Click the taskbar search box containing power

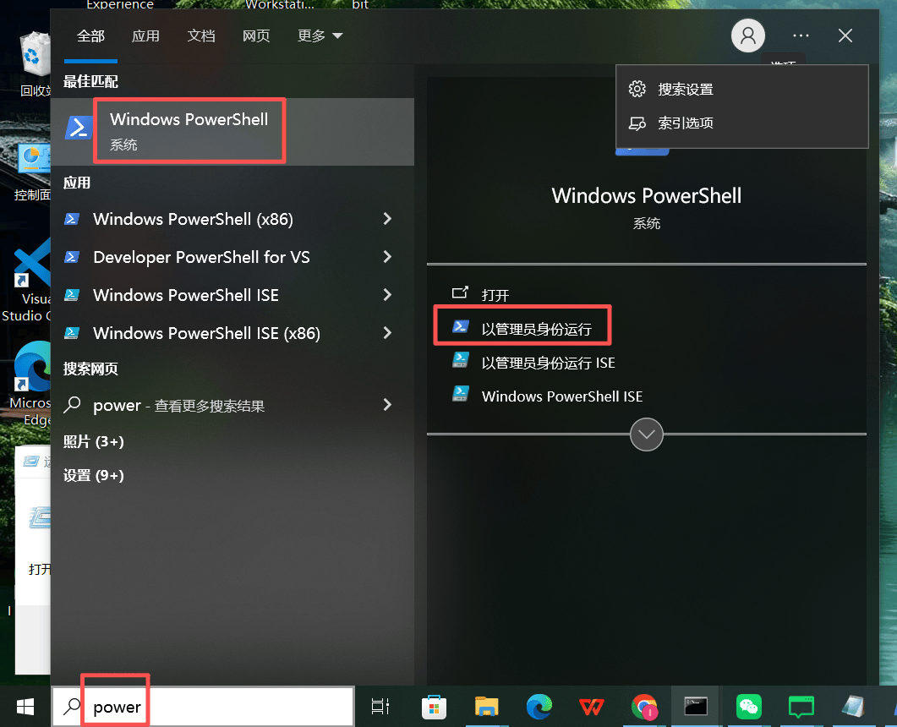tap(203, 707)
